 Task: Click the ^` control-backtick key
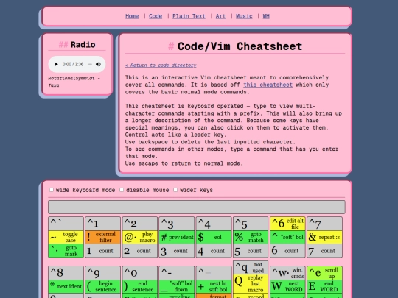[66, 224]
